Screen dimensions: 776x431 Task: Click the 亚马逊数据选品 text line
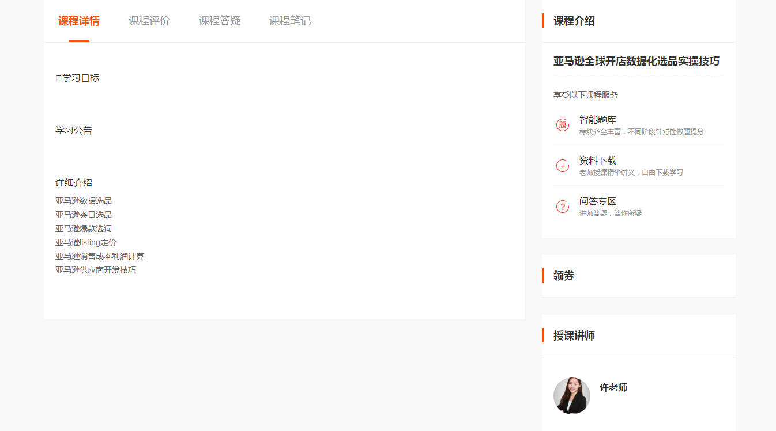tap(84, 201)
